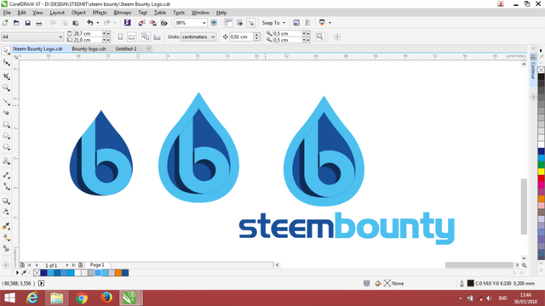The width and height of the screenshot is (545, 306).
Task: Expand the undo history arrow
Action: 98,23
